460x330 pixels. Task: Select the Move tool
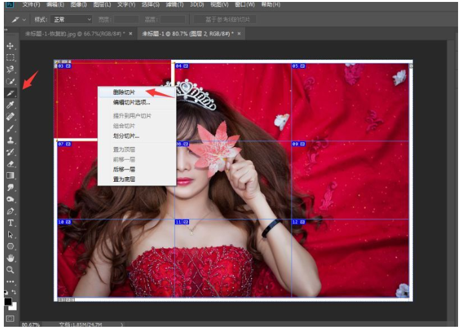10,46
